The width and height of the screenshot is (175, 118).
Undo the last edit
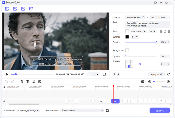click(x=6, y=82)
